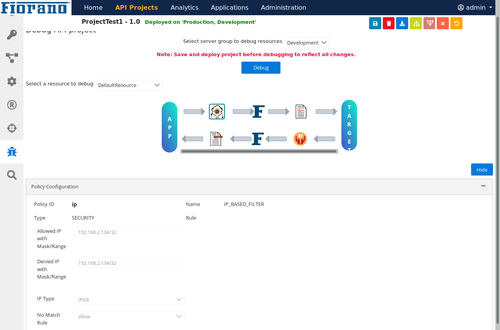Image resolution: width=500 pixels, height=330 pixels.
Task: Select the orange hands policy icon in flow
Action: (300, 139)
